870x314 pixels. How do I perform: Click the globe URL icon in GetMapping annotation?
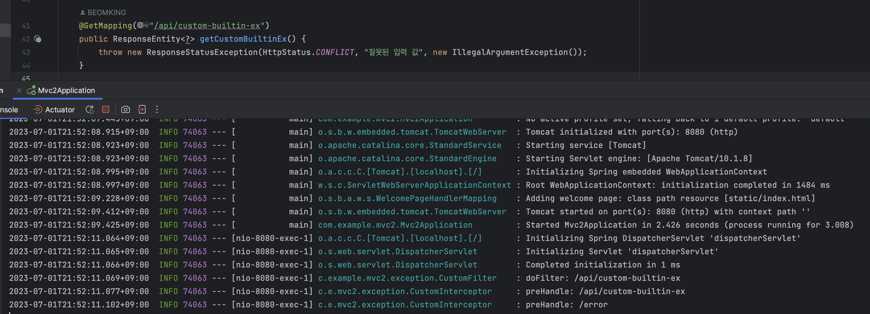(x=140, y=25)
